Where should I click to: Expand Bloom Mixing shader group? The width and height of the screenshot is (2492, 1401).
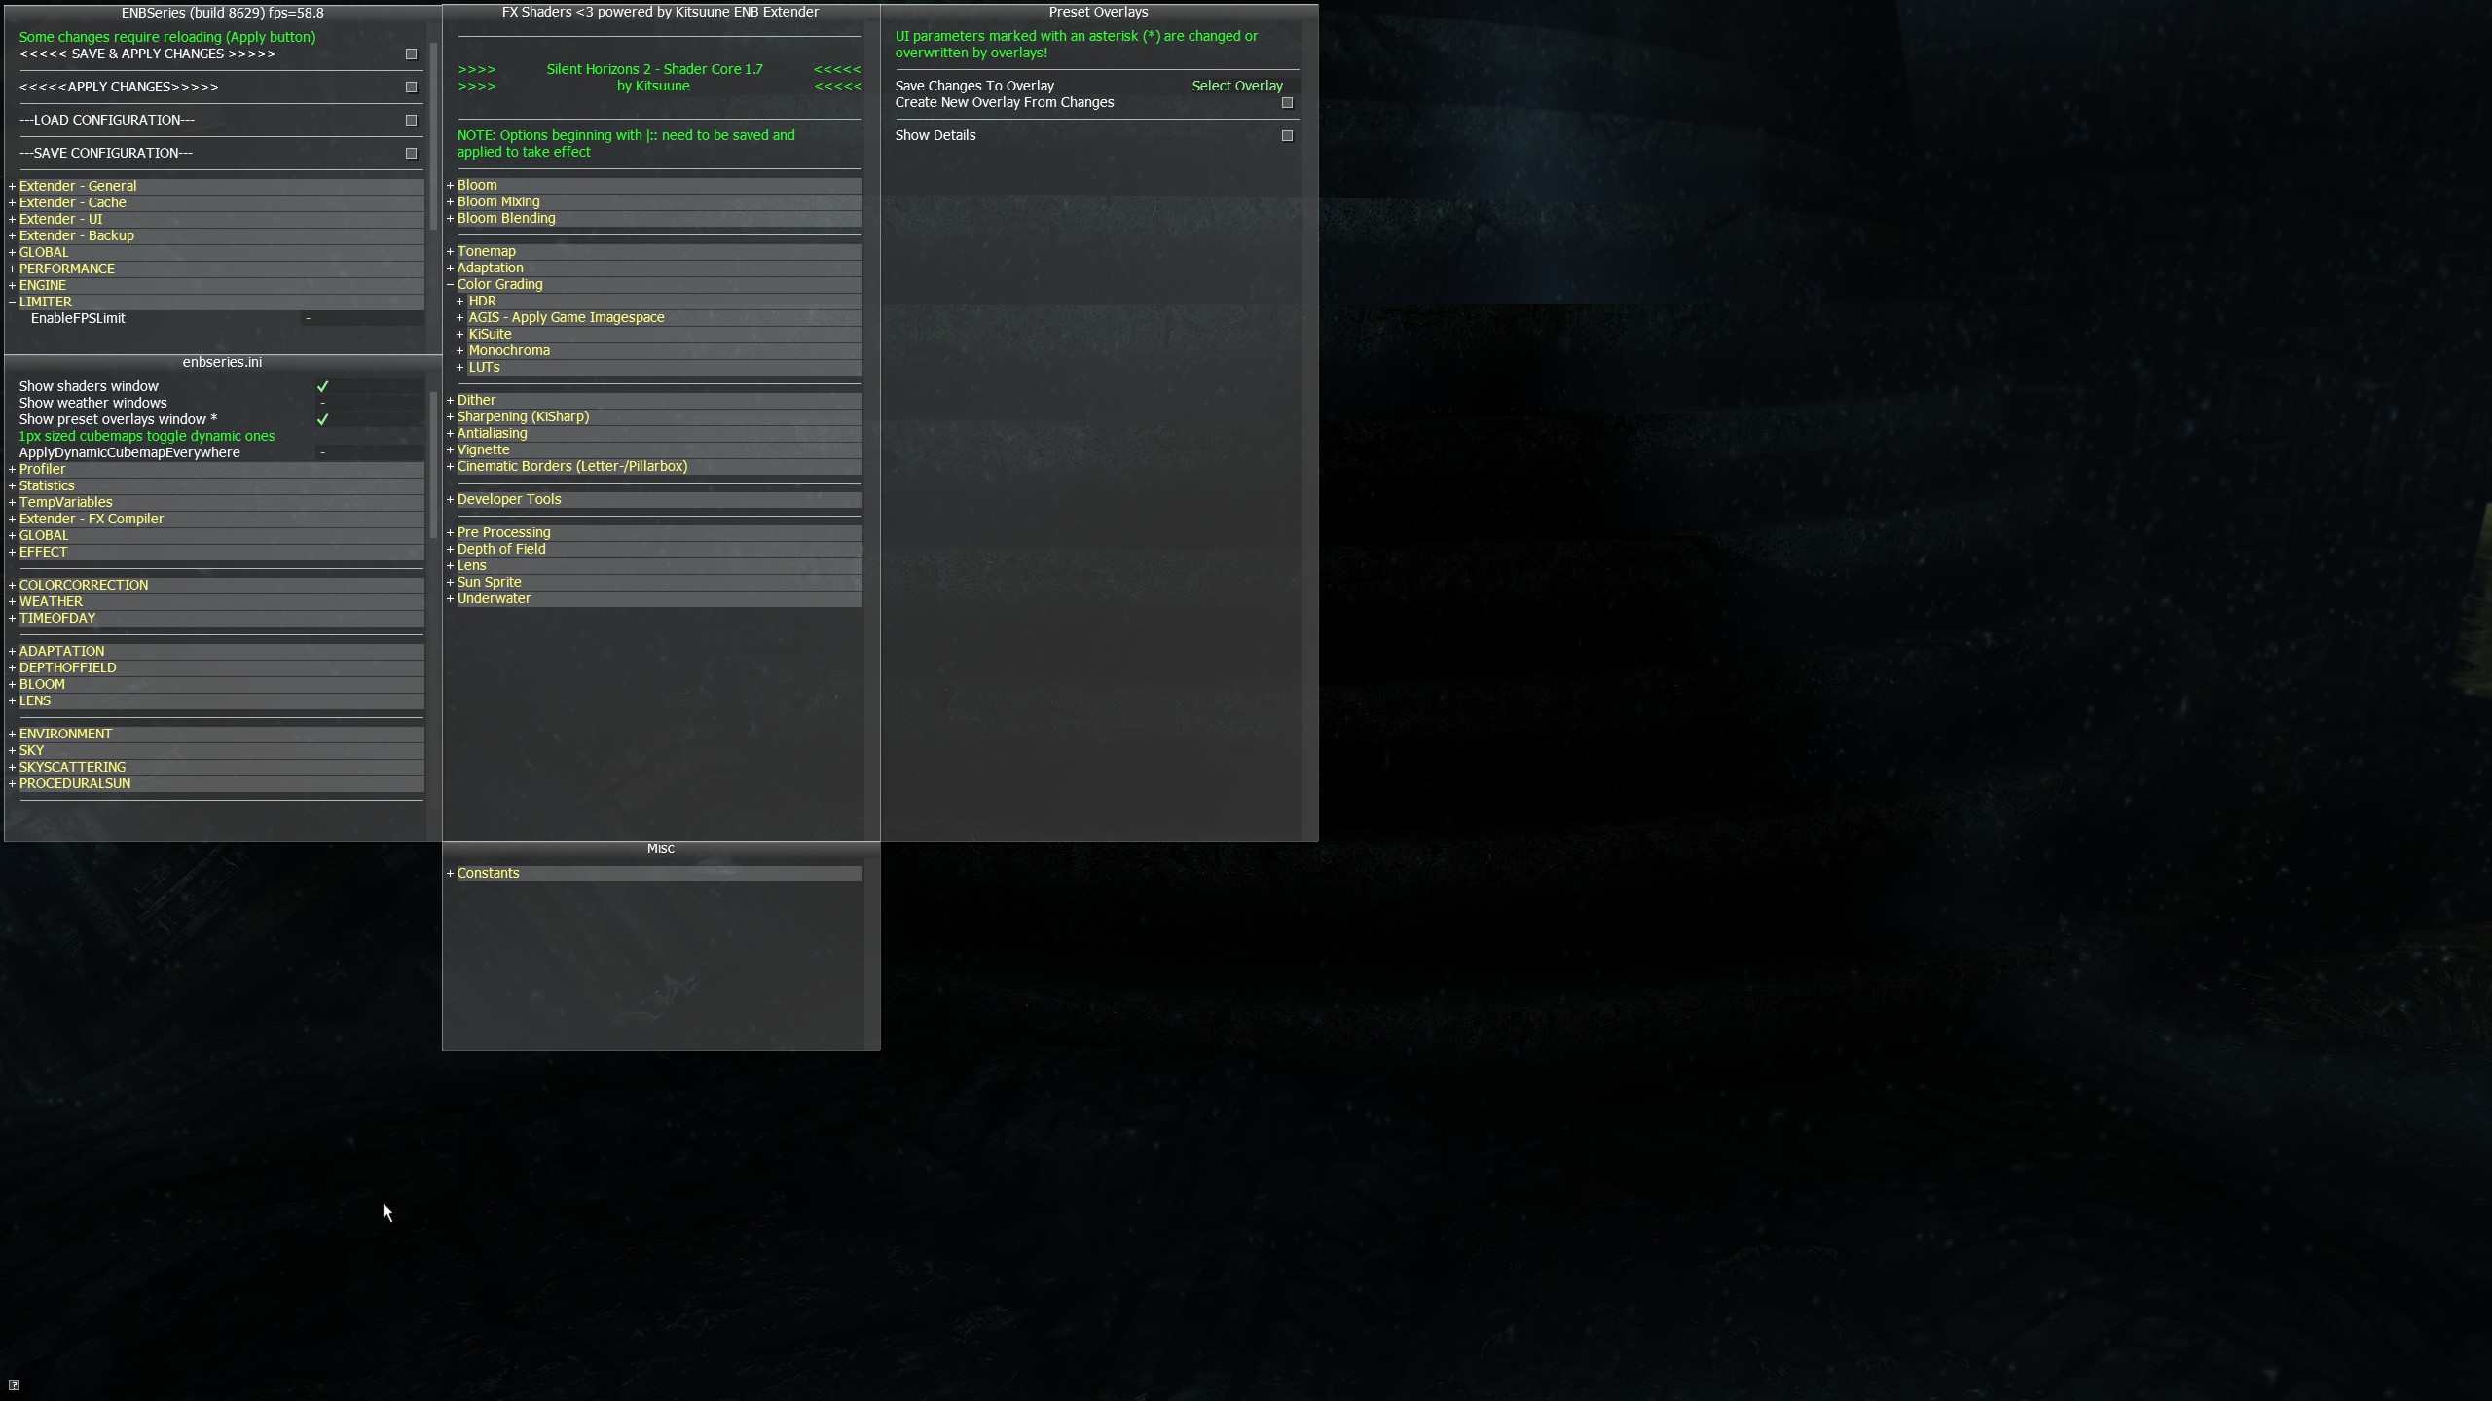654,201
